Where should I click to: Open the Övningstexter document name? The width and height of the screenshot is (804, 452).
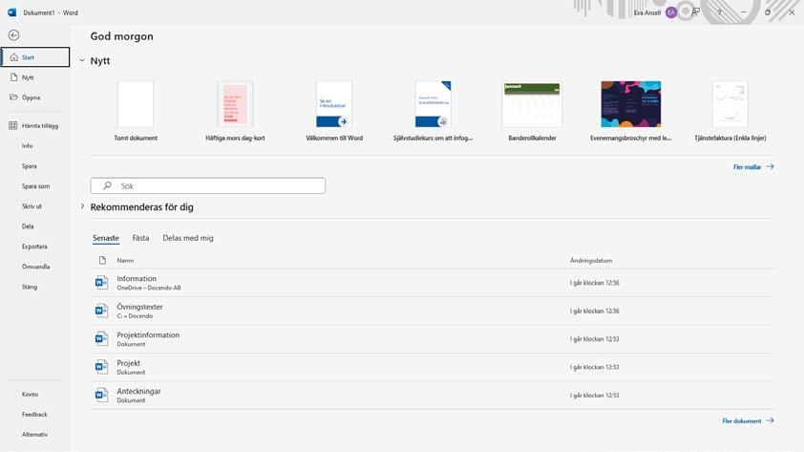point(139,307)
